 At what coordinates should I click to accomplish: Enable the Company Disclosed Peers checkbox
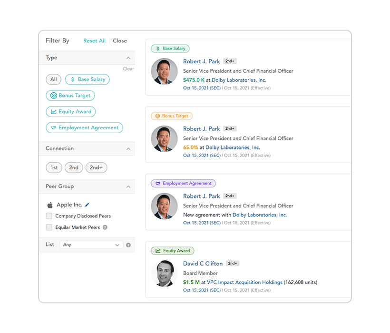point(49,215)
